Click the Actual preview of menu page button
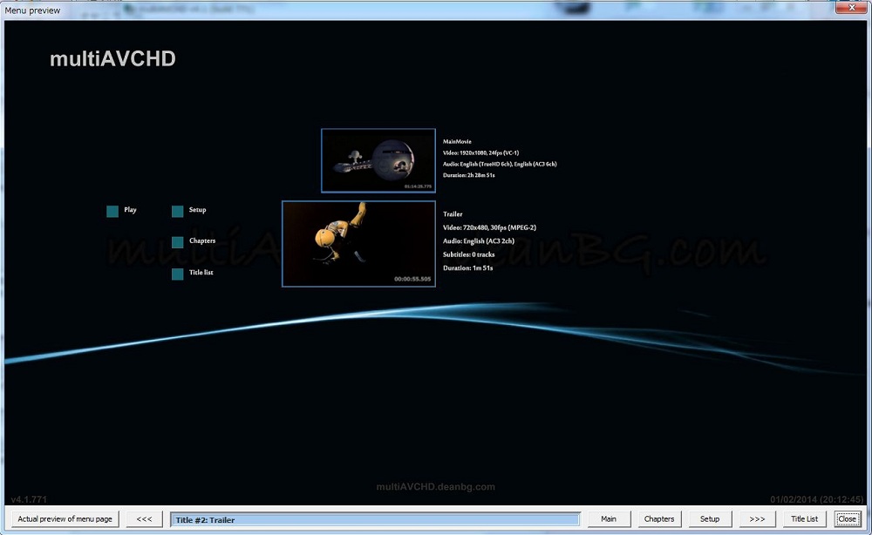The image size is (872, 535). point(65,519)
